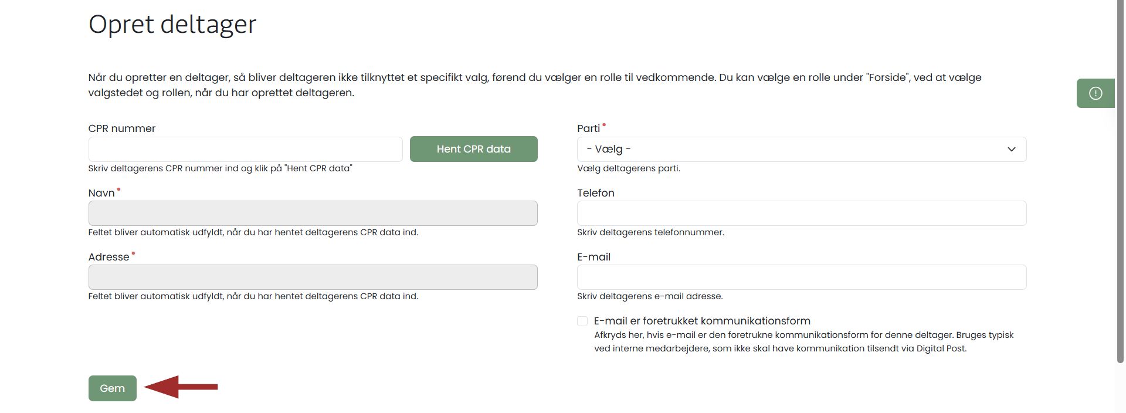Click the green info icon on right edge
This screenshot has height=413, width=1126.
(1095, 93)
